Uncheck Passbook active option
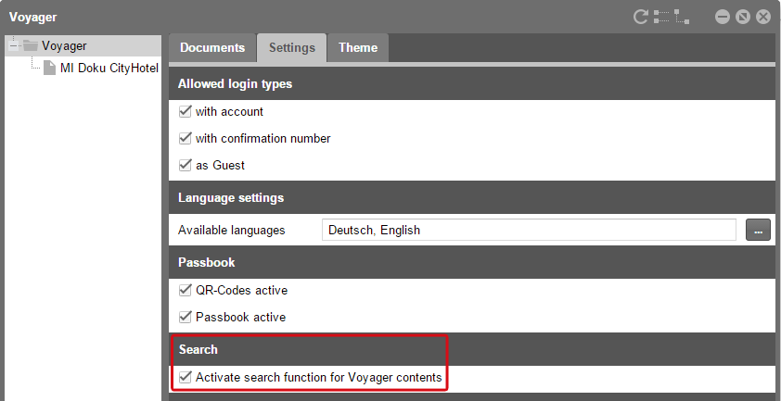Image resolution: width=781 pixels, height=401 pixels. (x=185, y=317)
